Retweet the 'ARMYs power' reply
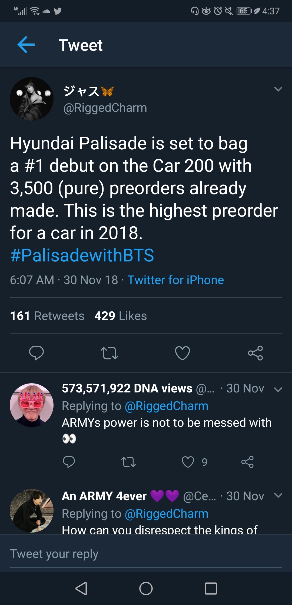The image size is (292, 605). tap(128, 462)
